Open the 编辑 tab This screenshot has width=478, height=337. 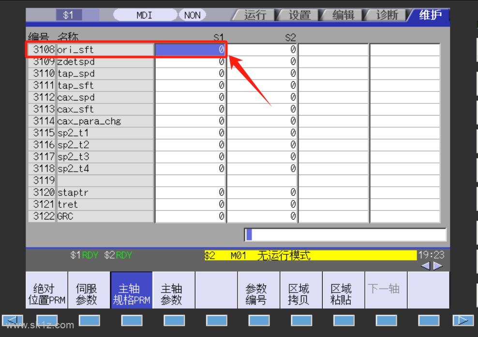coord(343,15)
